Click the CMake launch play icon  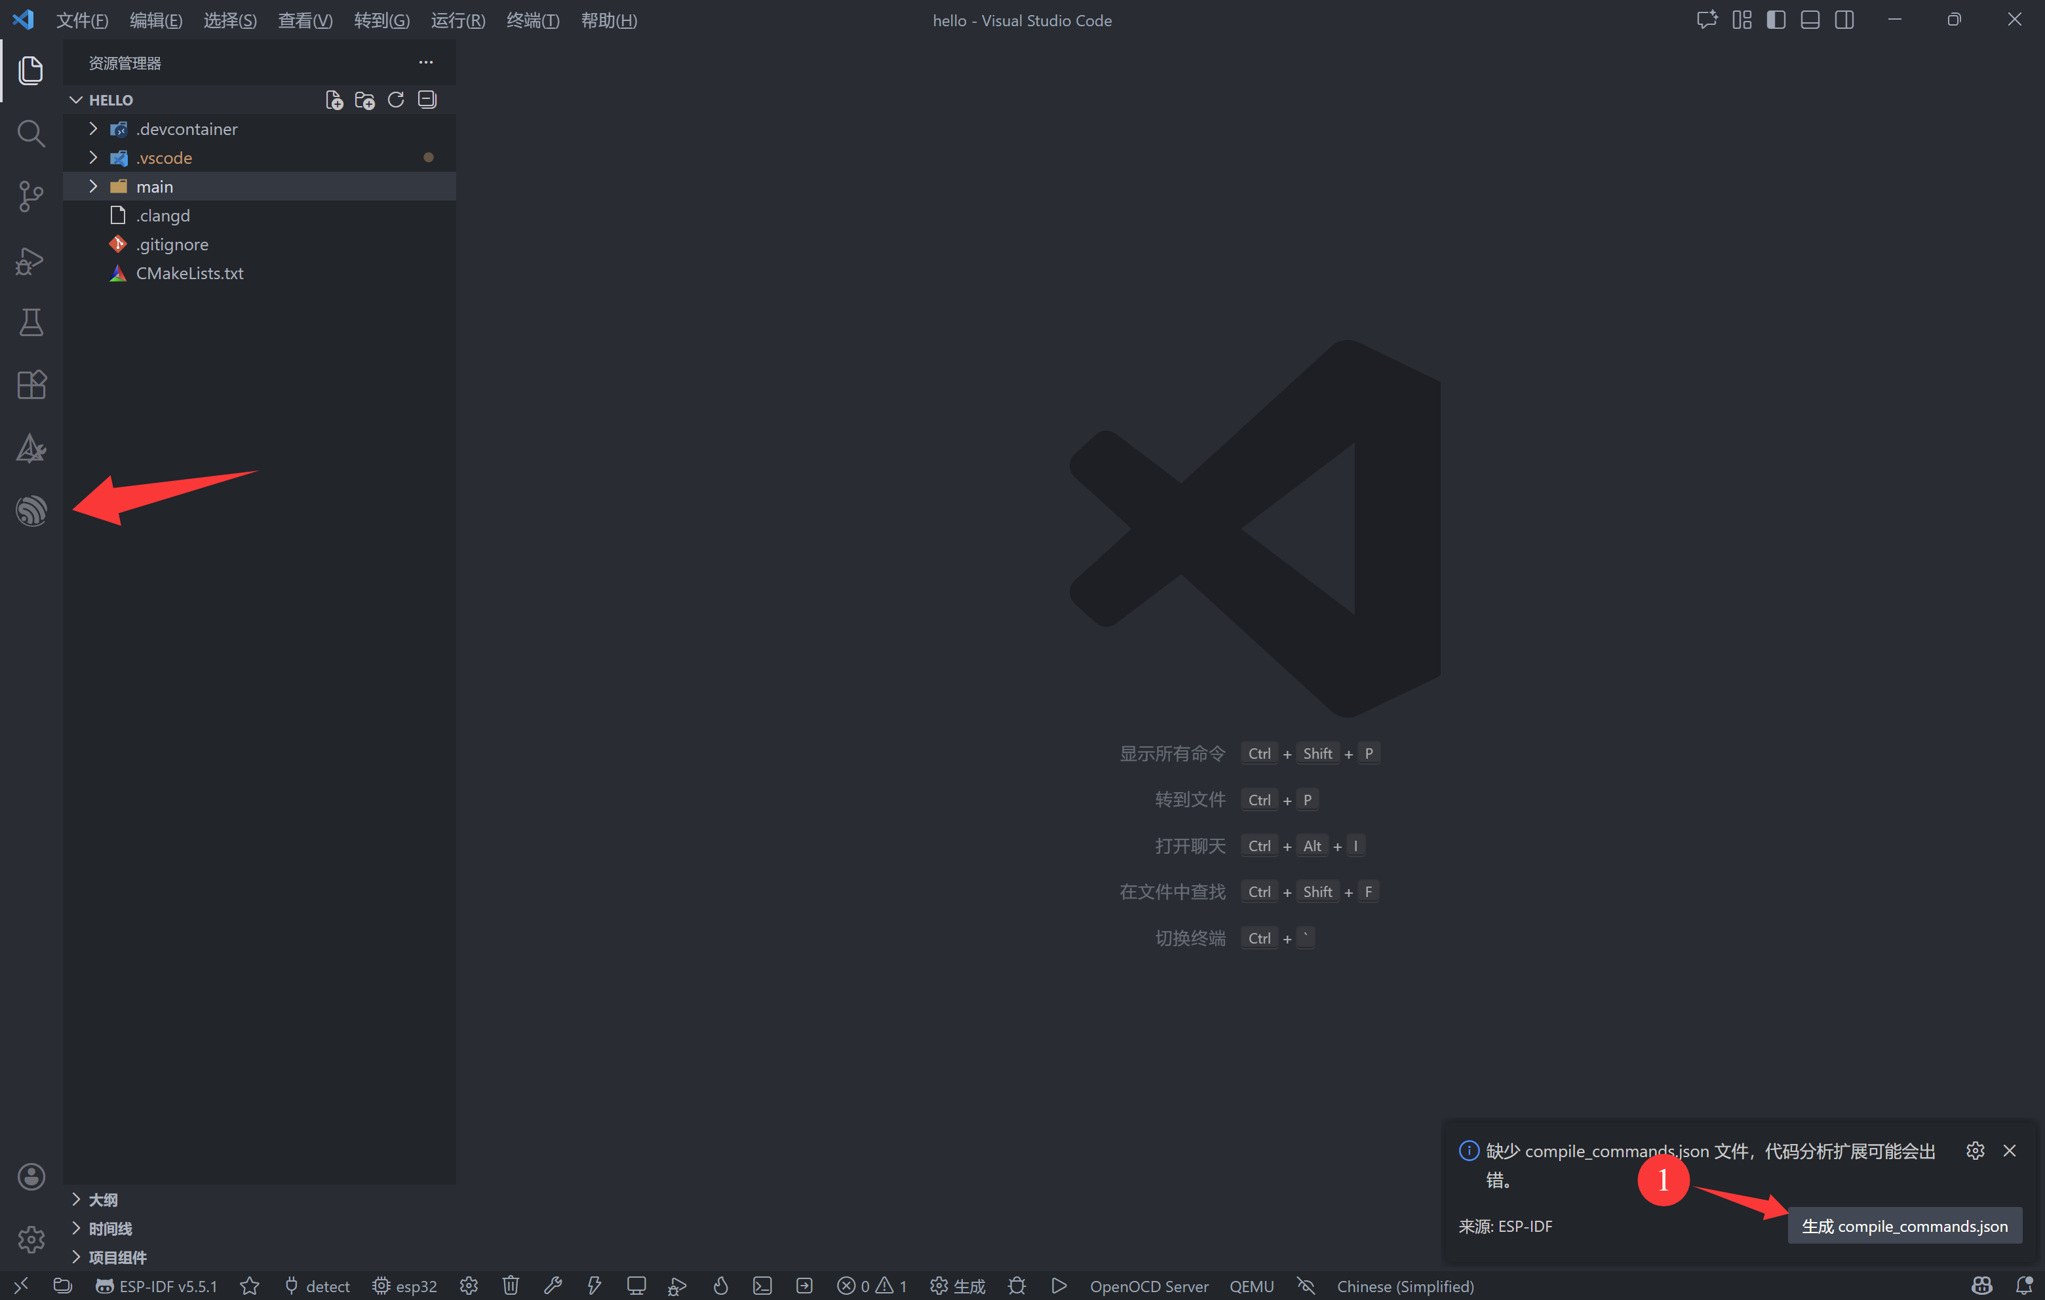pos(1059,1286)
